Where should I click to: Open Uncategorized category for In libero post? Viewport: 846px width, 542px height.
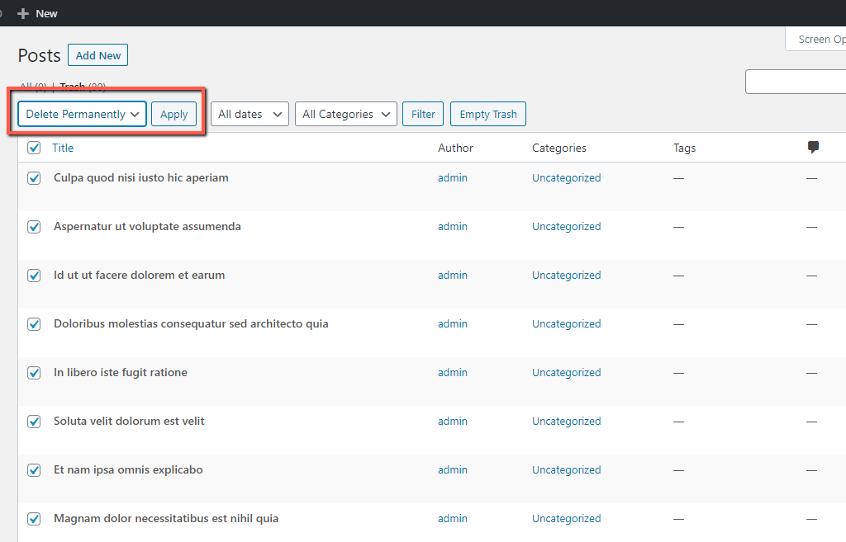point(567,373)
